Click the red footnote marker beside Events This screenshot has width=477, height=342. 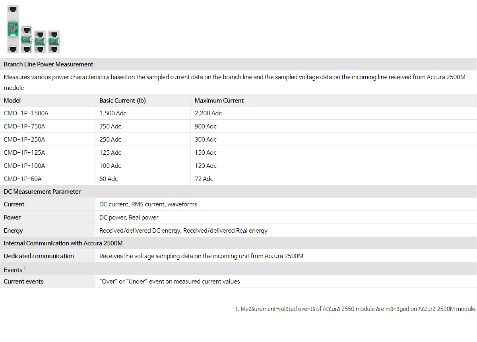click(25, 268)
